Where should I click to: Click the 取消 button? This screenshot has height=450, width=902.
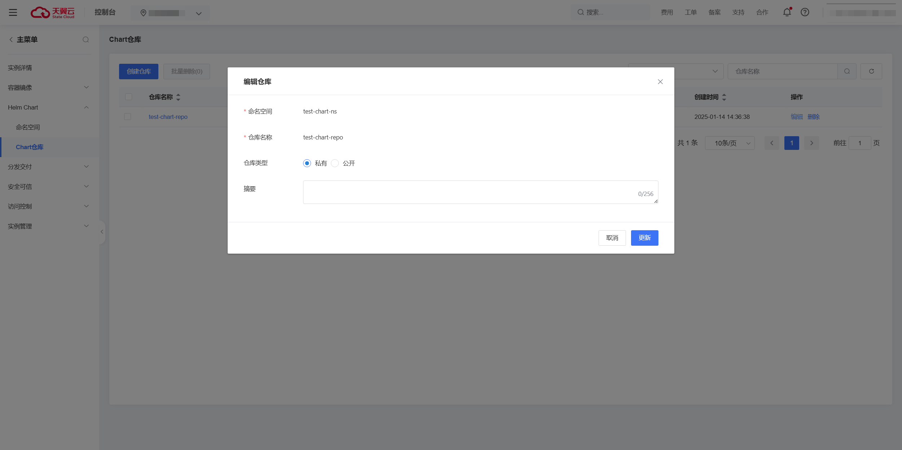[x=612, y=238]
